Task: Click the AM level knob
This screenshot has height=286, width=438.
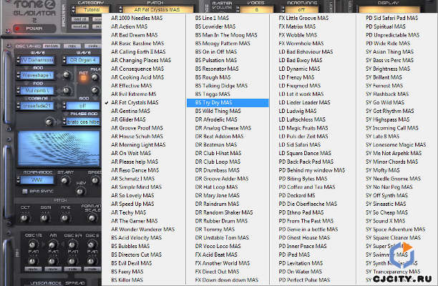Action: pyautogui.click(x=52, y=245)
